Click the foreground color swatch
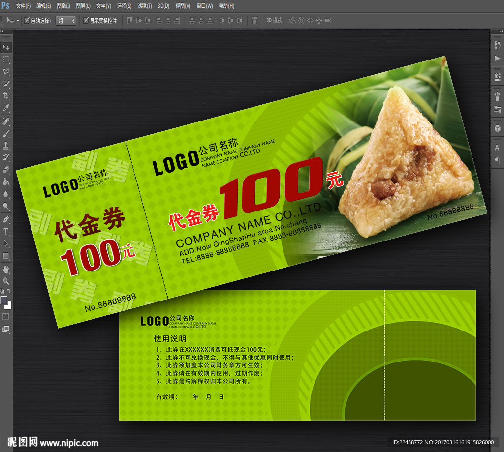 (4, 300)
